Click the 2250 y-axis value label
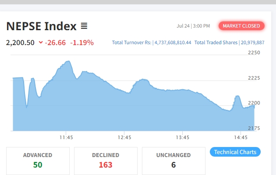Screen dimensions: 276x175 point(254,52)
